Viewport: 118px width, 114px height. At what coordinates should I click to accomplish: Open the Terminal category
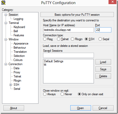[14, 23]
